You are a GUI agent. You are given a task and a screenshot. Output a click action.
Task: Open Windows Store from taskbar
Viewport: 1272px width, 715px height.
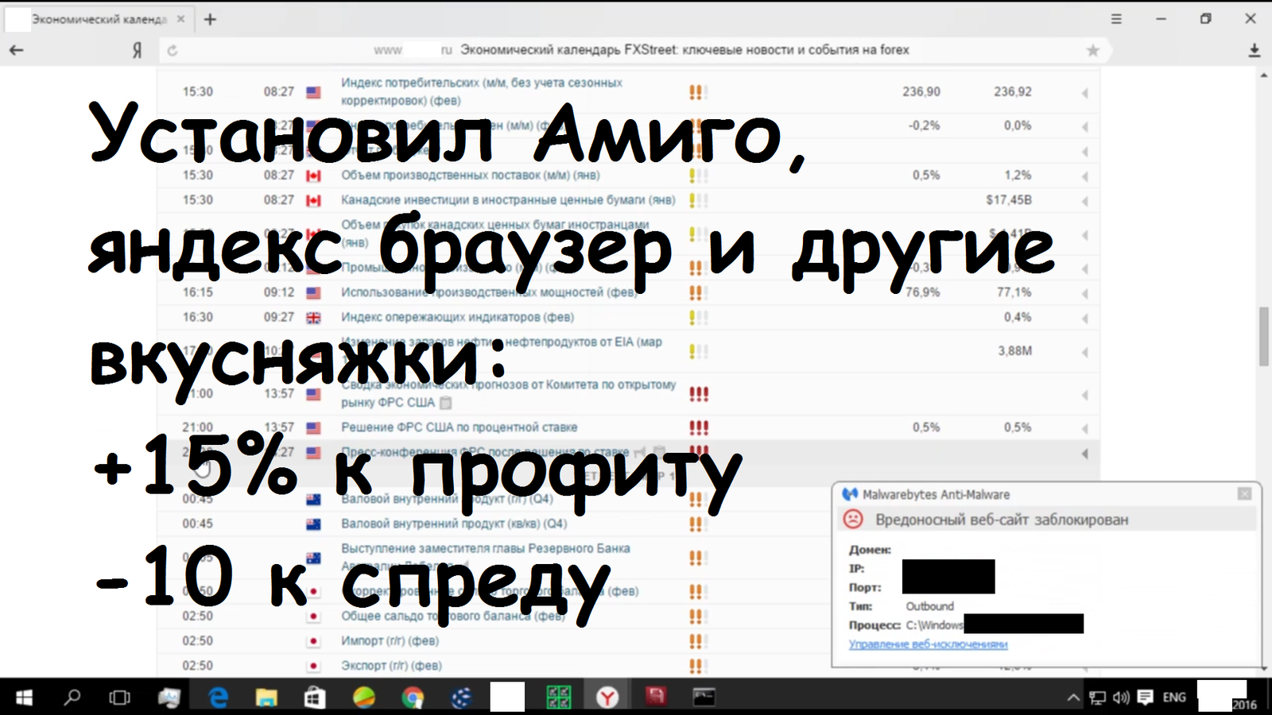(315, 698)
